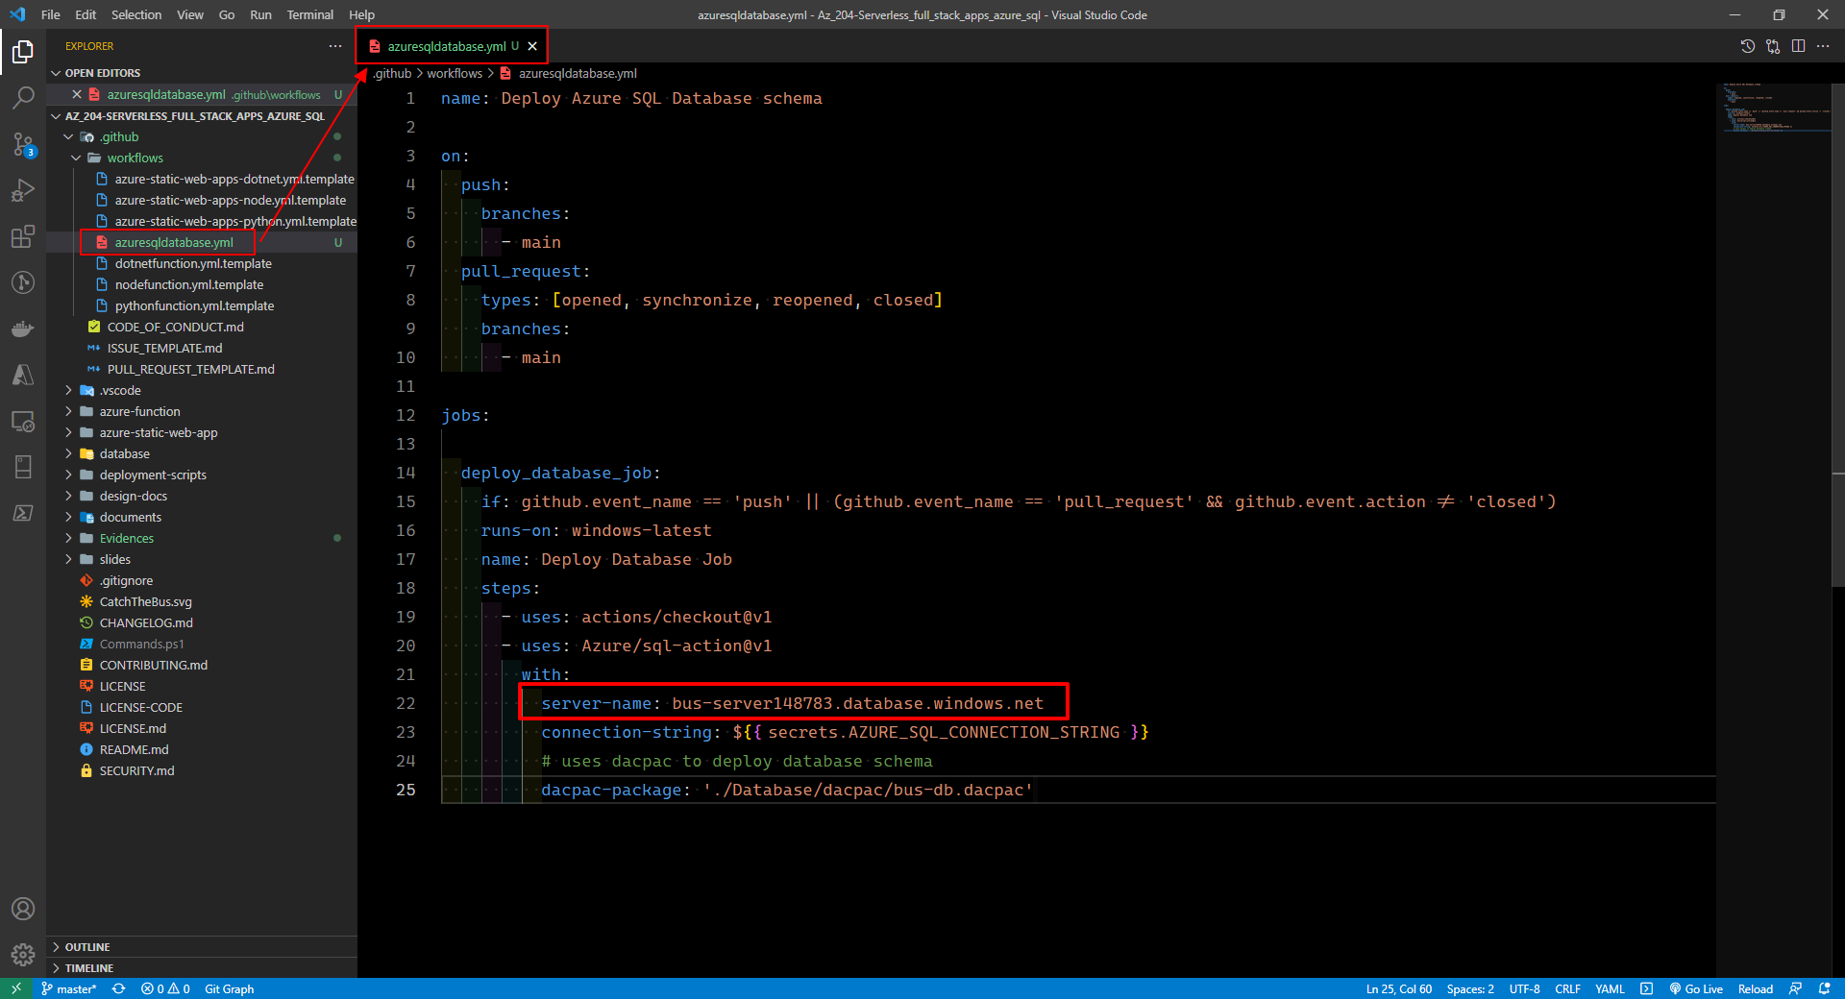The width and height of the screenshot is (1845, 999).
Task: Open Git Graph from status bar
Action: point(229,988)
